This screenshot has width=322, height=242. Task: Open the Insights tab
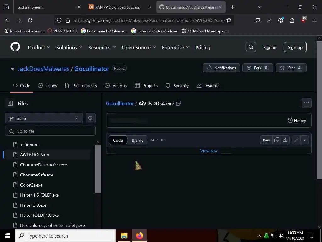click(208, 86)
